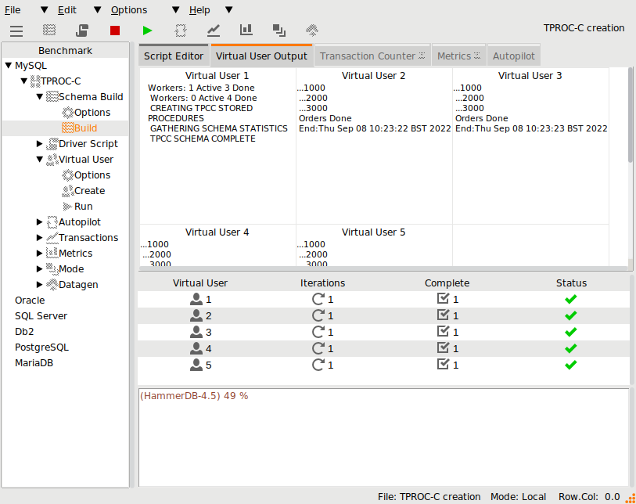636x504 pixels.
Task: Click the Virtual User 1 output pane
Action: click(x=217, y=146)
